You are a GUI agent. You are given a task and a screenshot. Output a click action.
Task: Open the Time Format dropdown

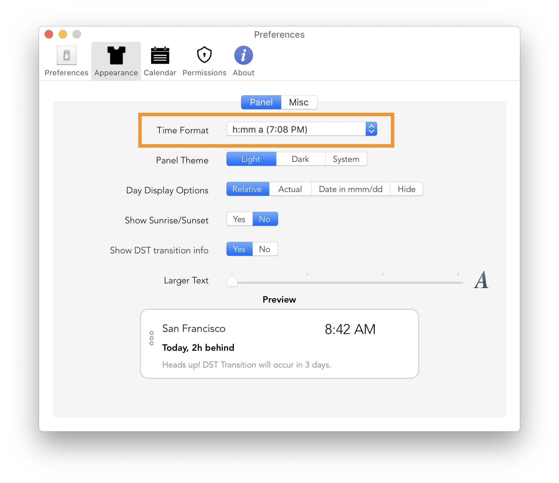(302, 129)
